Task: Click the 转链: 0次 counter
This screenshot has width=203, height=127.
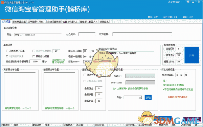Action: pyautogui.click(x=188, y=17)
